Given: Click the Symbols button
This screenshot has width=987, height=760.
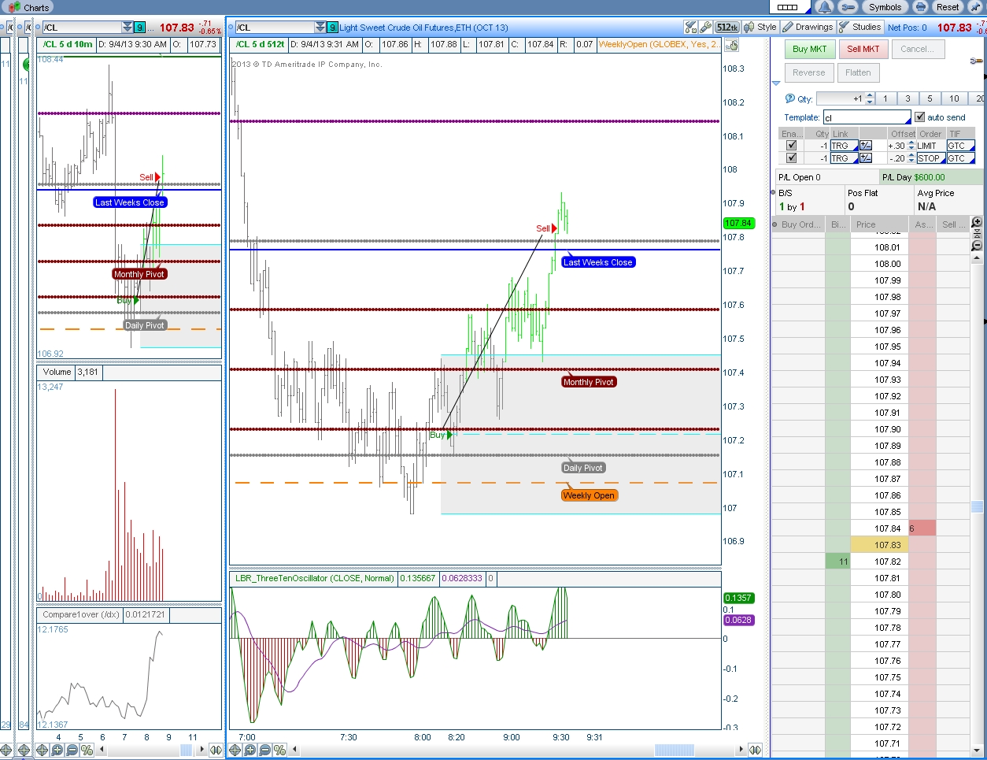Looking at the screenshot, I should click(885, 7).
